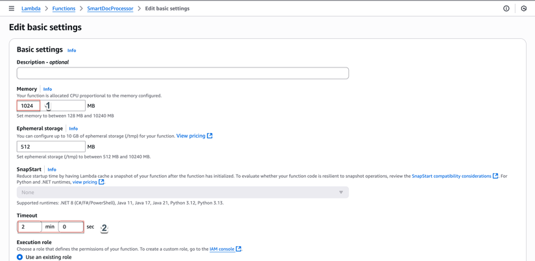Click external link icon after SnapStart compatibility considerations
Screen dimensions: 535x261
point(495,176)
